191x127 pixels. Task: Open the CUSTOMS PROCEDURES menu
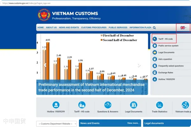point(94,28)
